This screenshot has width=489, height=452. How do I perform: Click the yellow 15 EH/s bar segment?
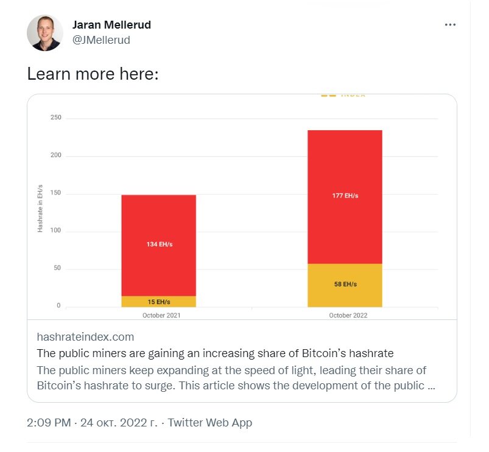click(159, 302)
